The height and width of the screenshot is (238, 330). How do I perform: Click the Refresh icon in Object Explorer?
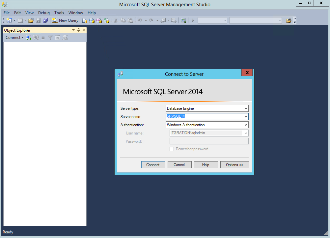pyautogui.click(x=58, y=38)
